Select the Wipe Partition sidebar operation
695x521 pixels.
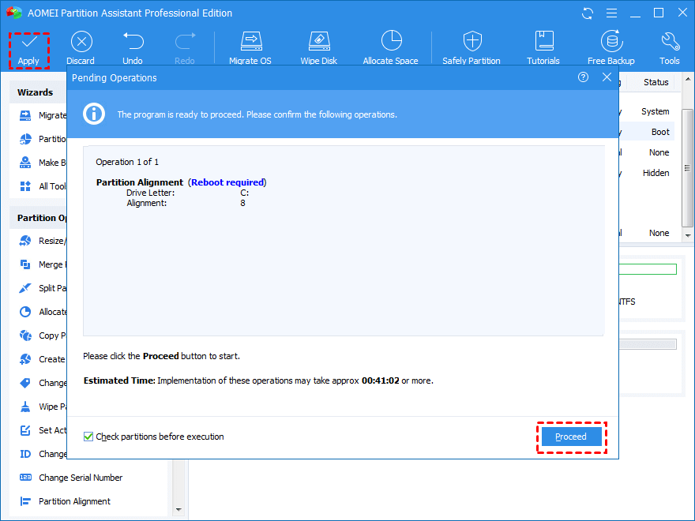tap(43, 407)
